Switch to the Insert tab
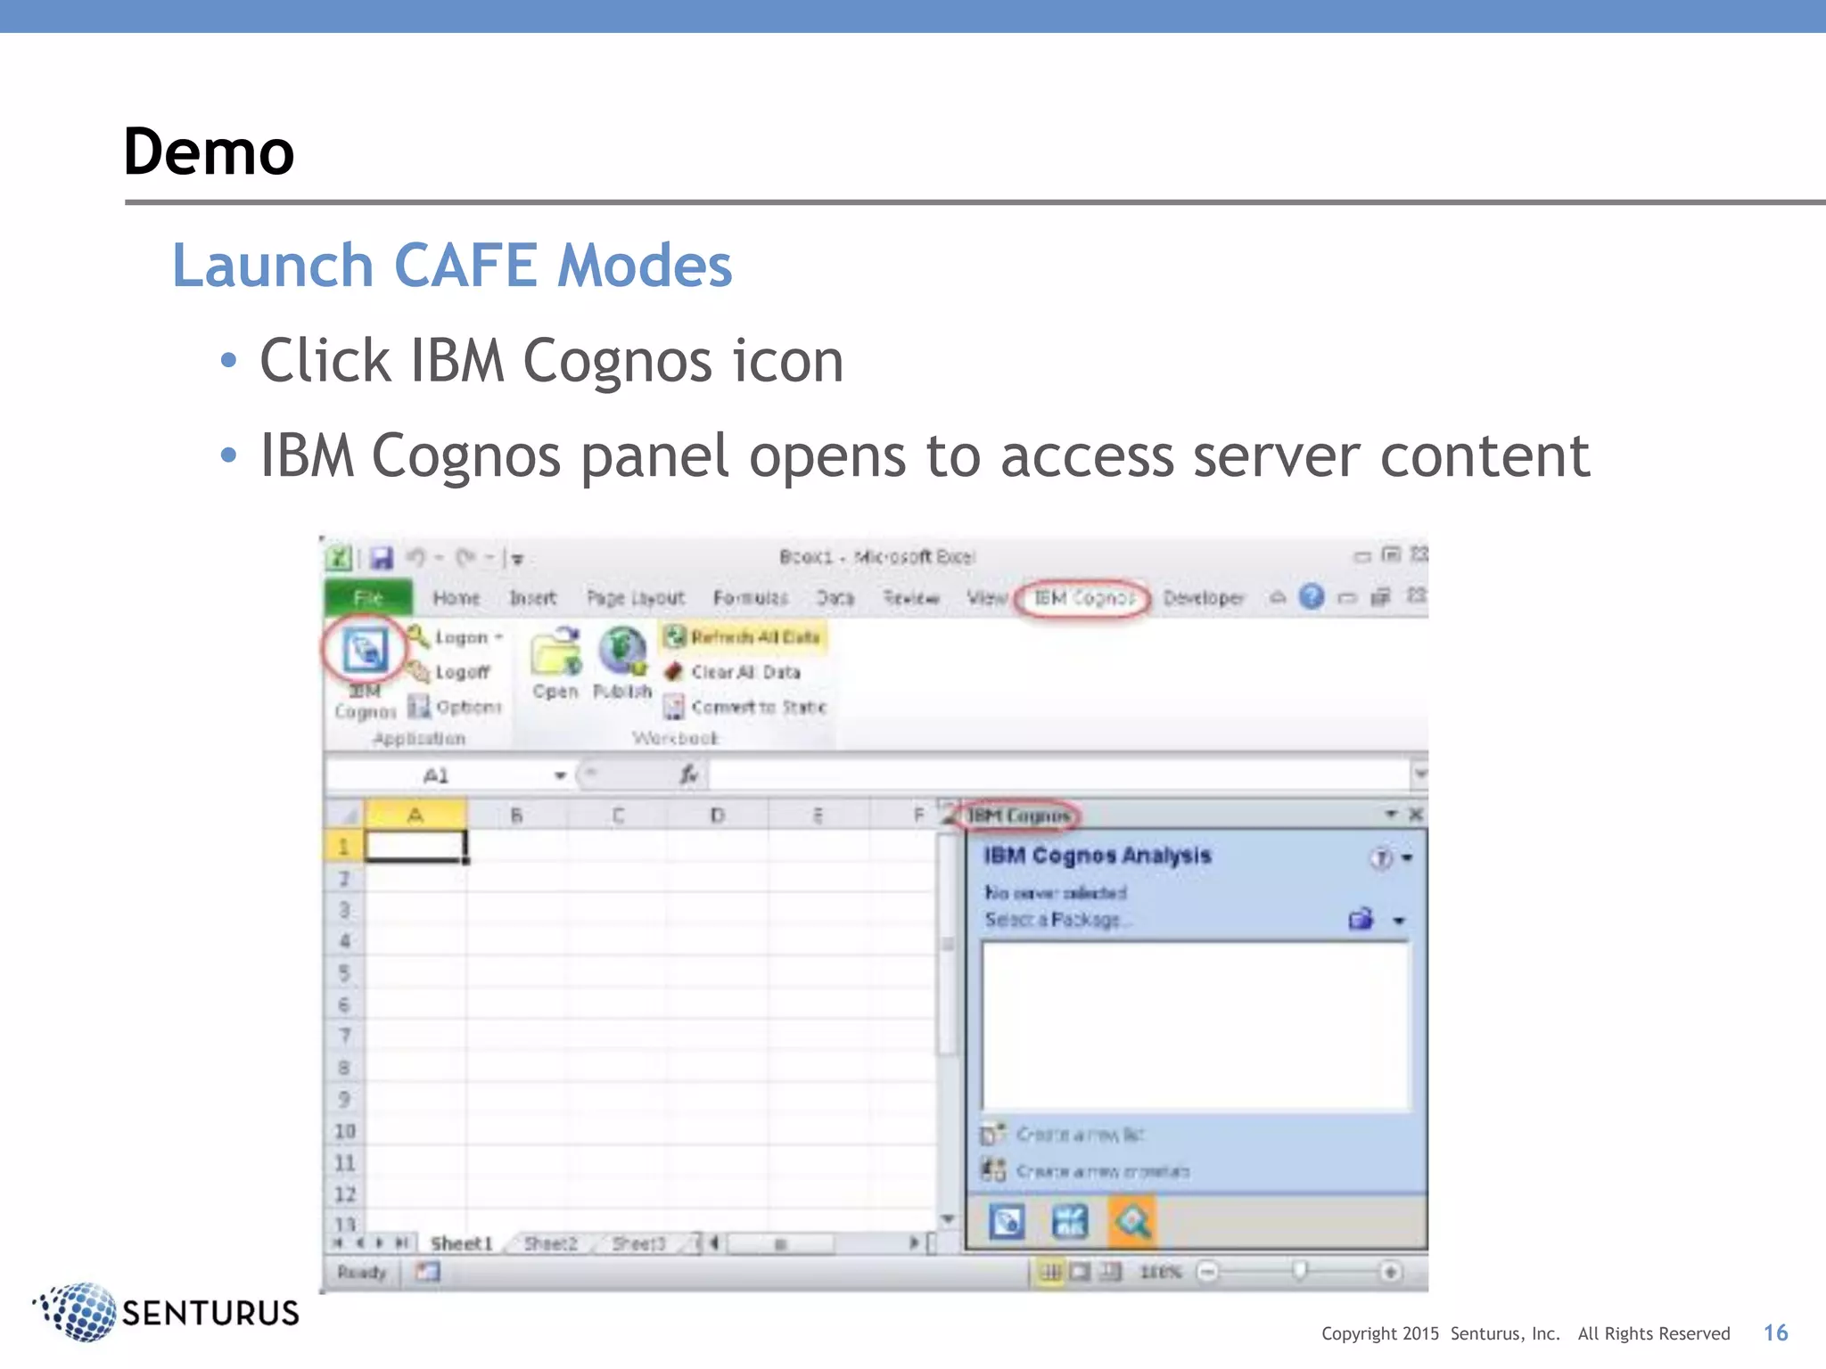1826x1369 pixels. pyautogui.click(x=532, y=597)
